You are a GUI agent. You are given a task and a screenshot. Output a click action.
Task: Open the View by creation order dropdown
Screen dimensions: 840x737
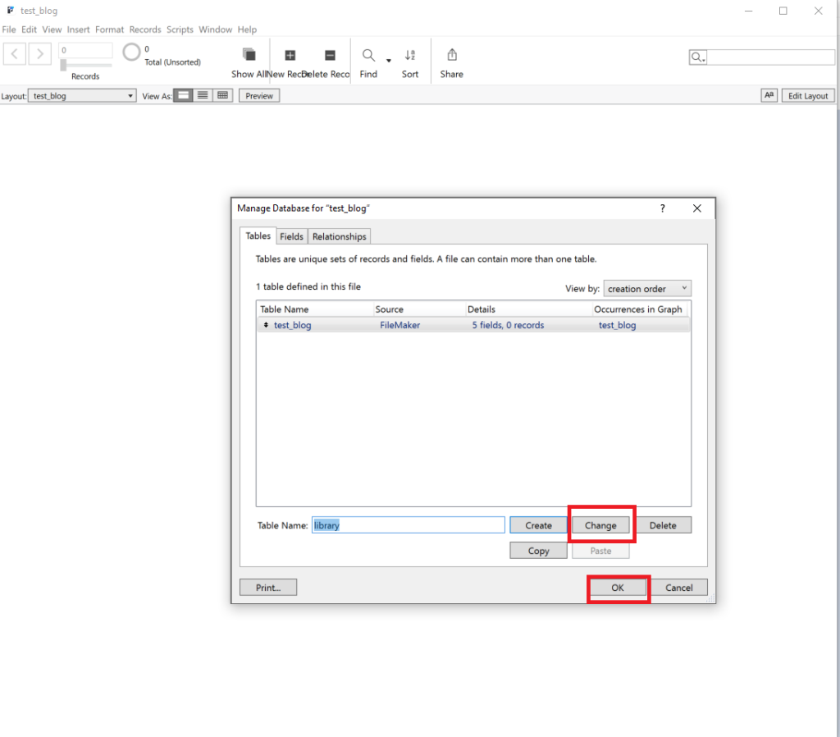tap(647, 288)
